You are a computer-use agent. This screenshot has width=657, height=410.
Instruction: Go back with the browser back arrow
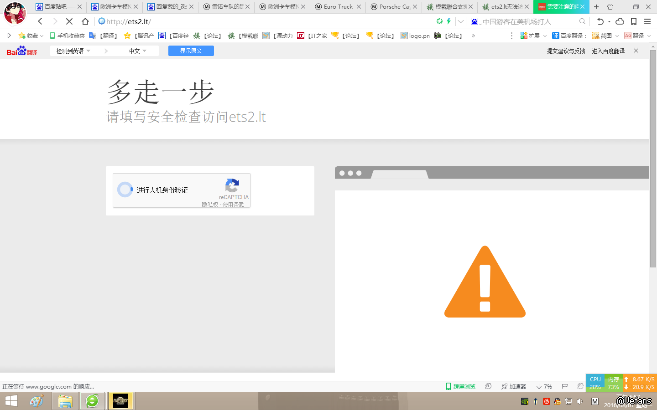40,21
